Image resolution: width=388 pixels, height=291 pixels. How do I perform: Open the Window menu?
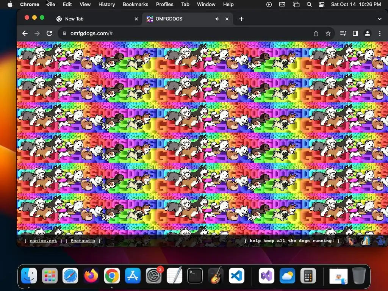(206, 4)
